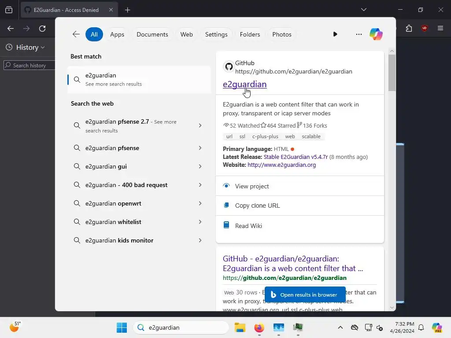
Task: Open the e2guardian GitHub title link
Action: (x=244, y=84)
